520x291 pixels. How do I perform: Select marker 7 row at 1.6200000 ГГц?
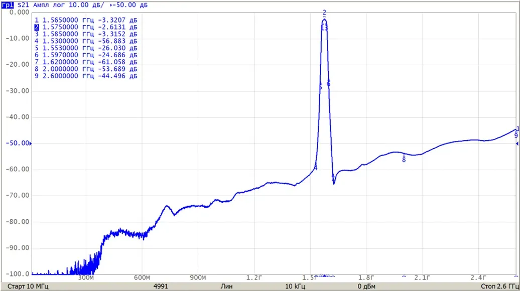pyautogui.click(x=86, y=62)
